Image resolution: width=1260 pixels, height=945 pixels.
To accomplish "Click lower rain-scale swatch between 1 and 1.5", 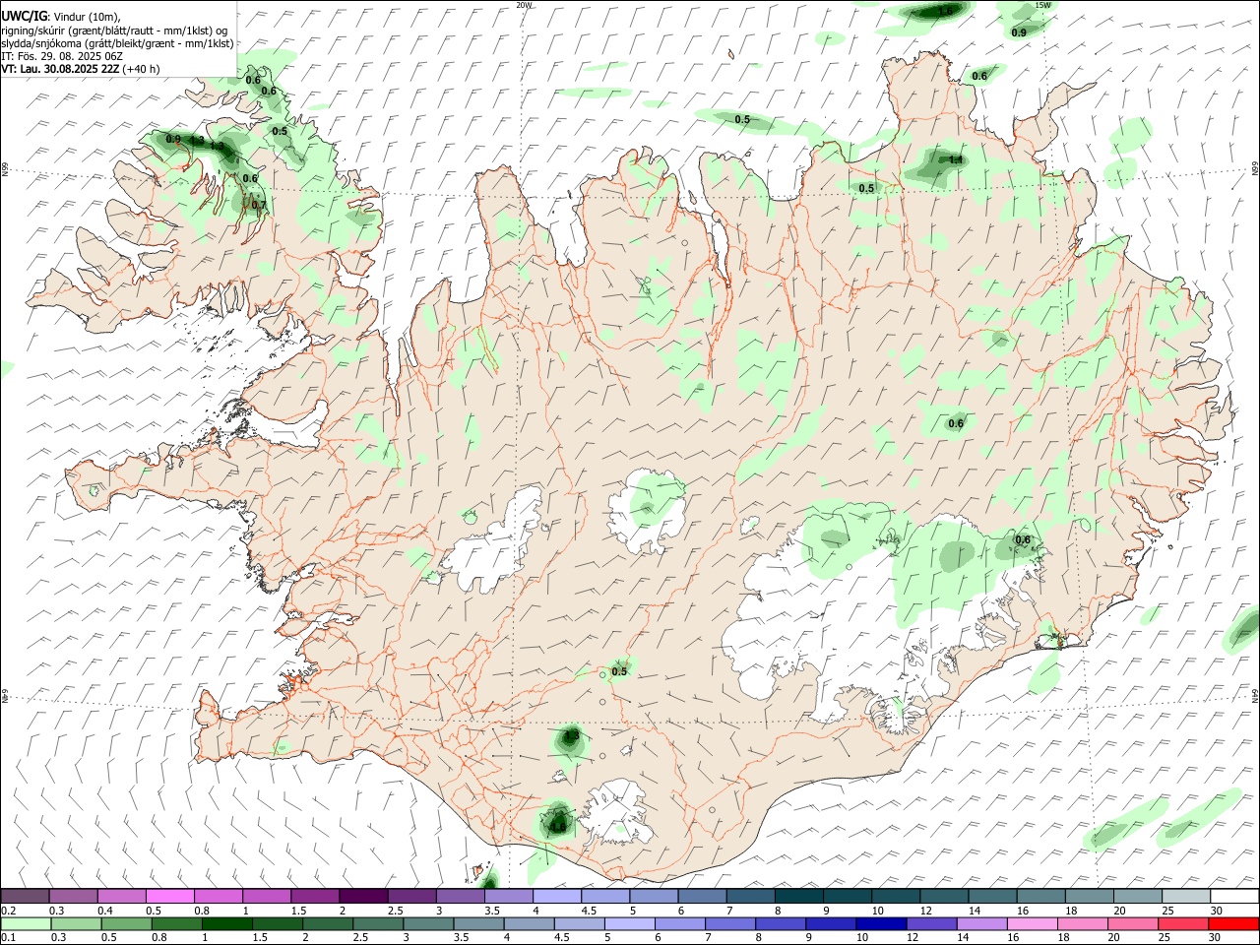I will click(226, 923).
